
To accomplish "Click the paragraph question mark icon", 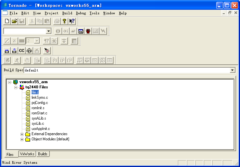I will [x=47, y=41].
